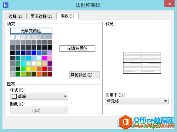
Task: Pick the yellow-green fill swatch in bottom row
Action: 23,74
